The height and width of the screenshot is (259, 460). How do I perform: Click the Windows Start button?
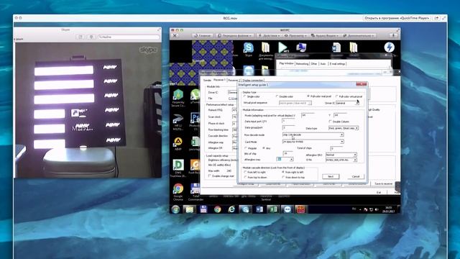pyautogui.click(x=175, y=209)
